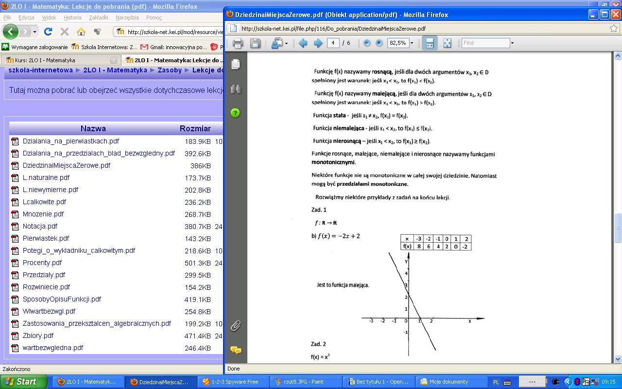Screen dimensions: 622x389
Task: Open the green help icon in sidebar
Action: coord(235,113)
